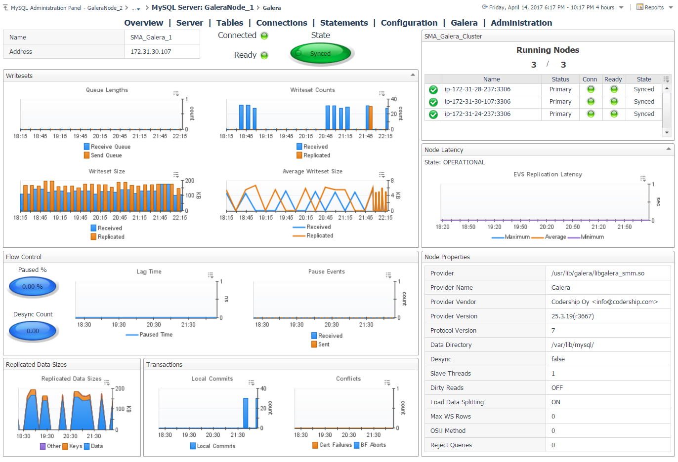The image size is (678, 462).
Task: Click Conn status light for ip-172-31-30-107
Action: point(591,102)
